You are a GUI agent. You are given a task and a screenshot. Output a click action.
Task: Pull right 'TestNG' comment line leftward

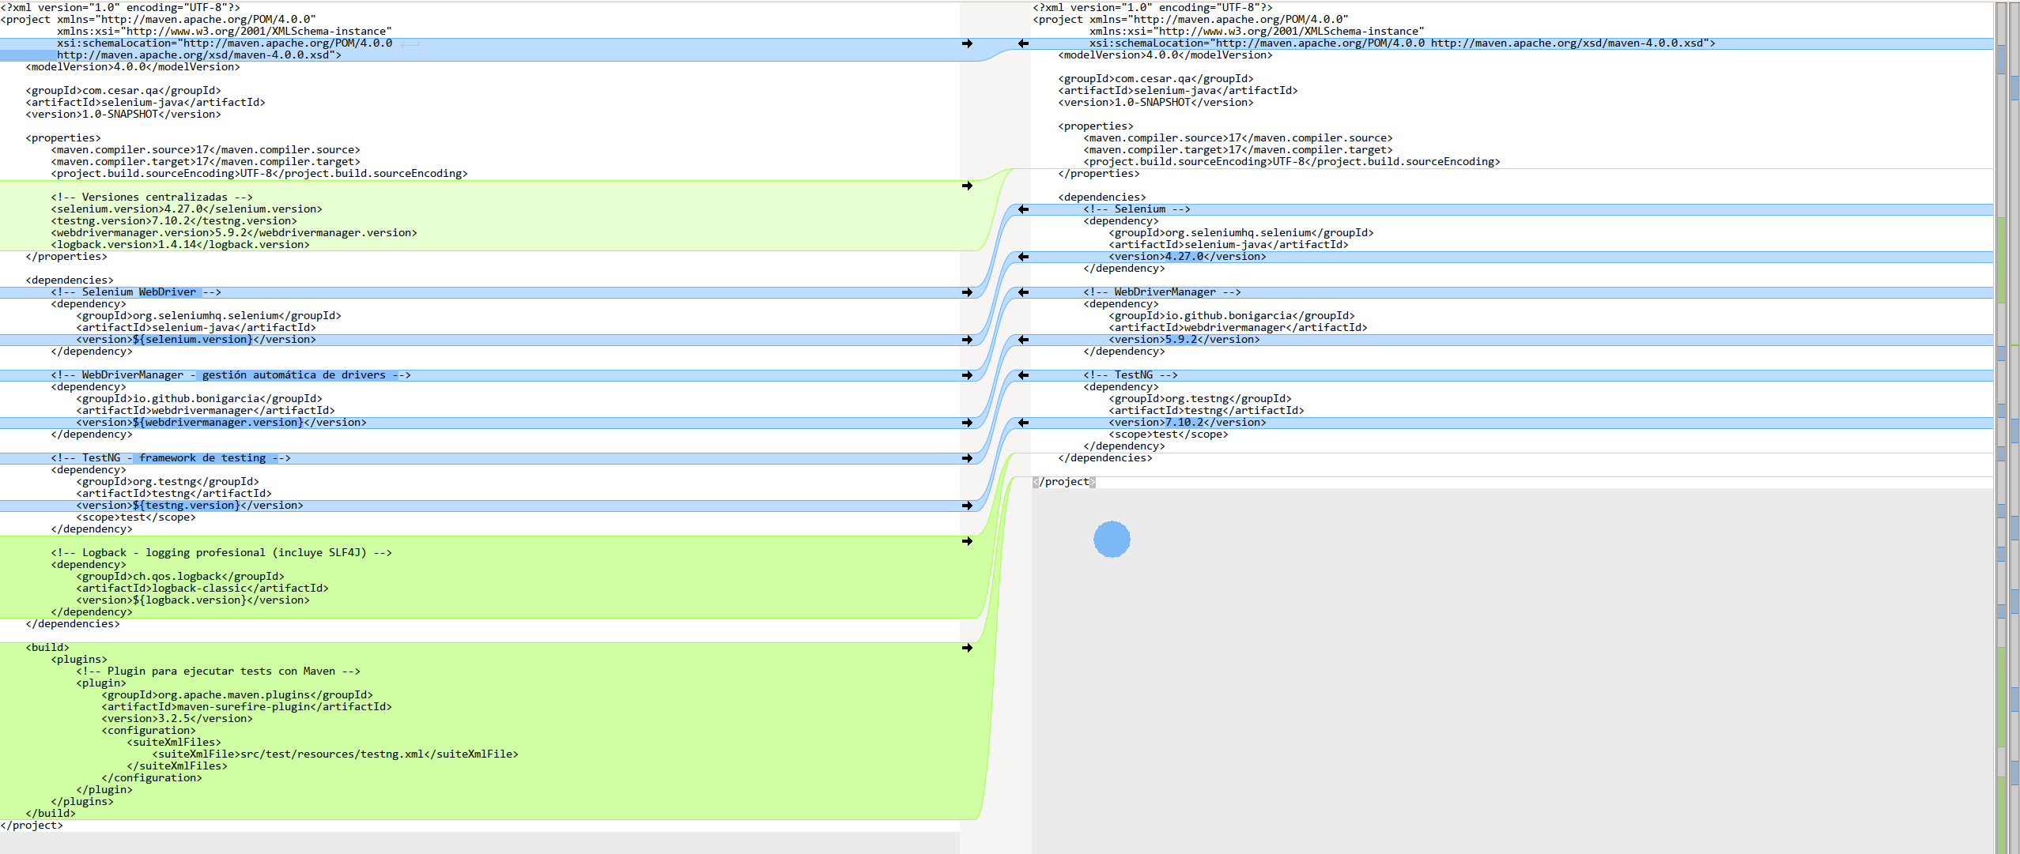tap(1023, 375)
